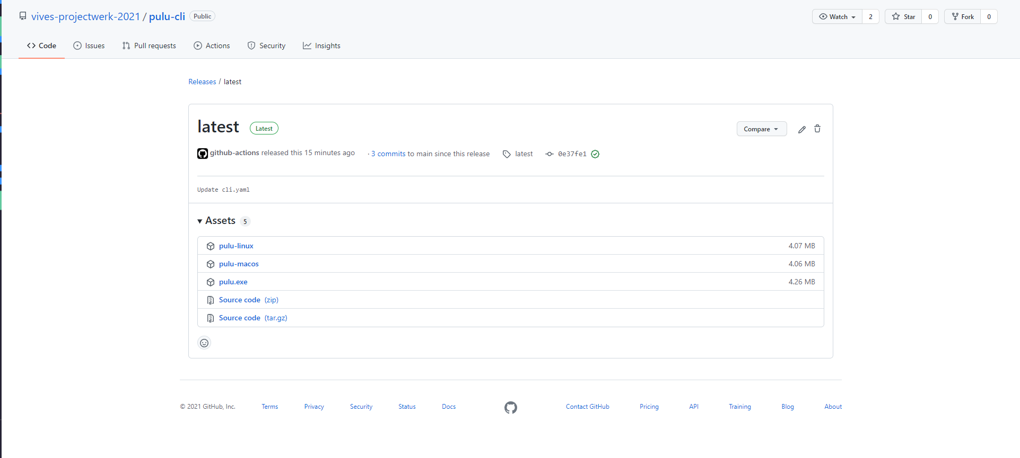
Task: Download the pulu-macos asset
Action: 239,264
